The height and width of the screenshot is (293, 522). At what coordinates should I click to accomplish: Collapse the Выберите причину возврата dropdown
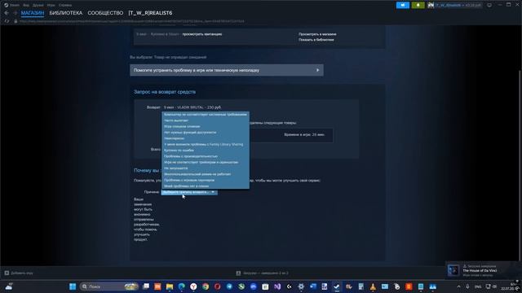[x=189, y=192]
